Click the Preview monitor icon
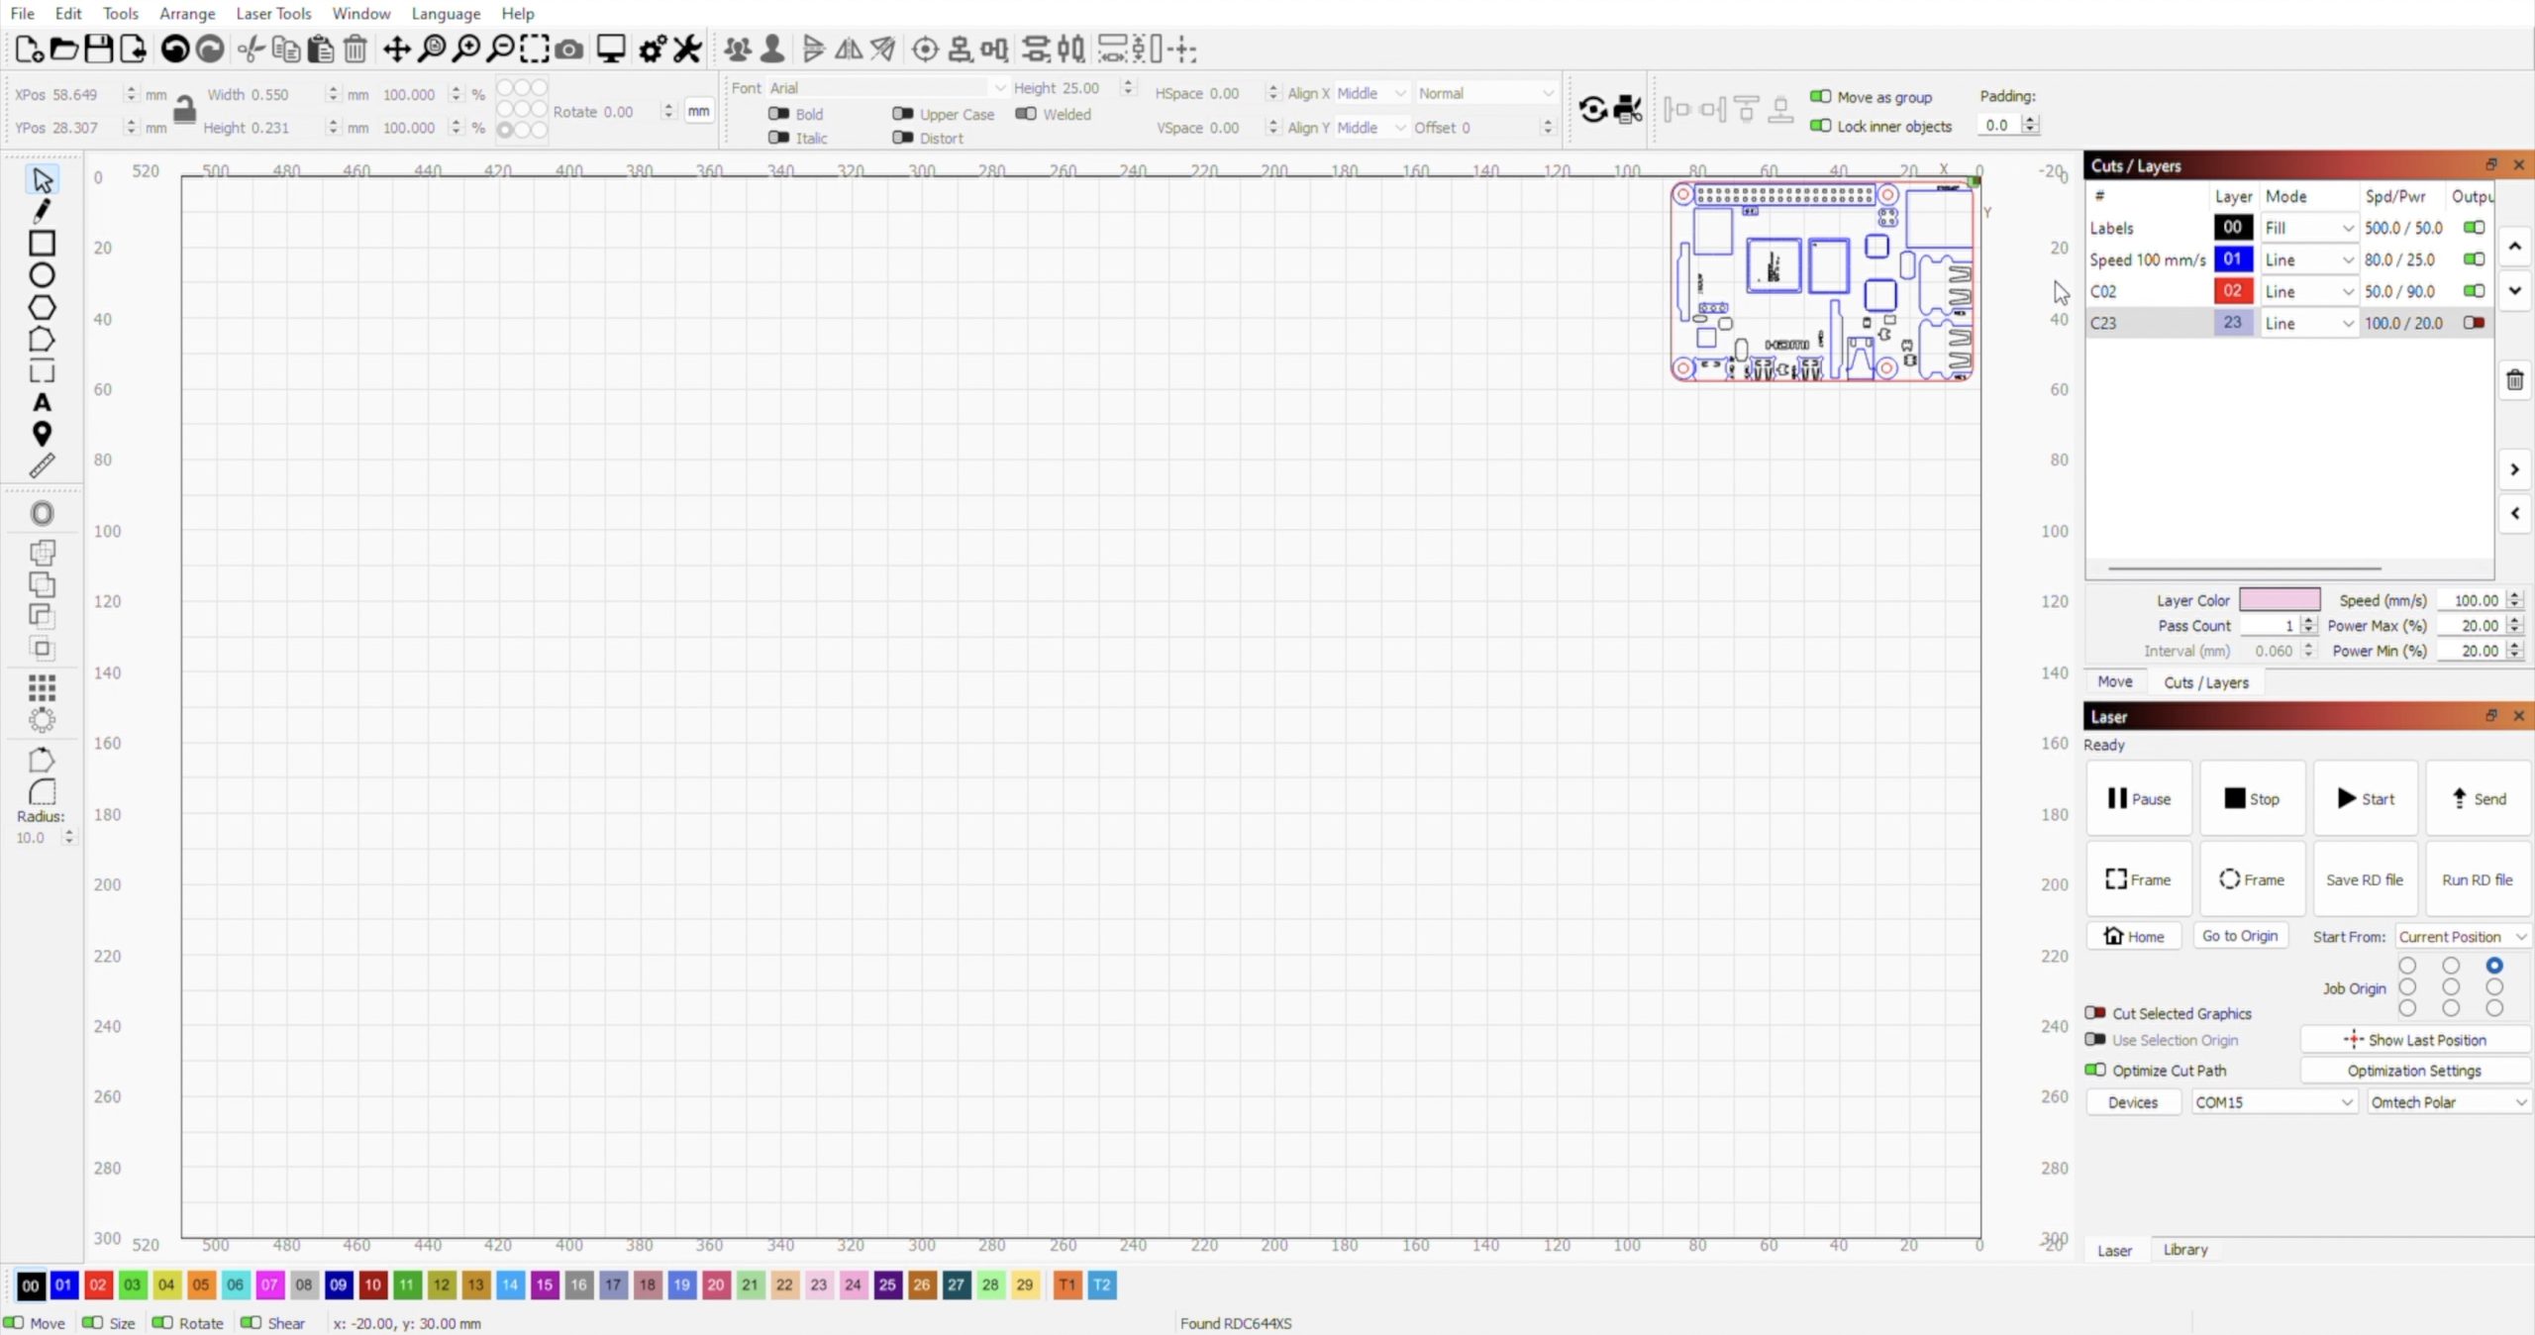The height and width of the screenshot is (1335, 2535). tap(611, 49)
